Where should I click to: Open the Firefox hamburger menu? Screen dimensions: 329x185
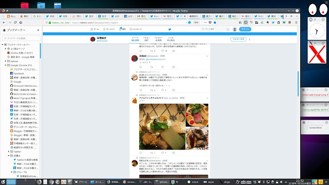296,23
